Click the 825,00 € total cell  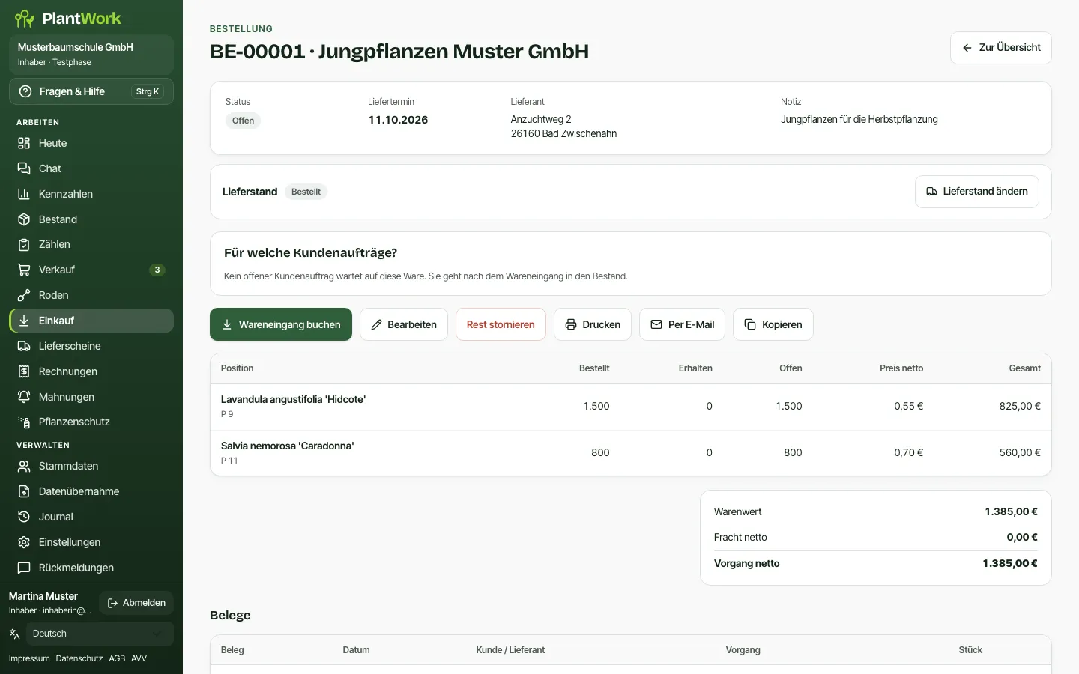[1020, 406]
